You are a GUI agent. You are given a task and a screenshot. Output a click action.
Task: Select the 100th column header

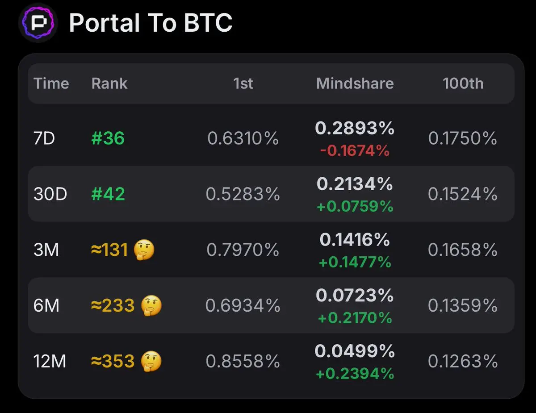click(463, 83)
